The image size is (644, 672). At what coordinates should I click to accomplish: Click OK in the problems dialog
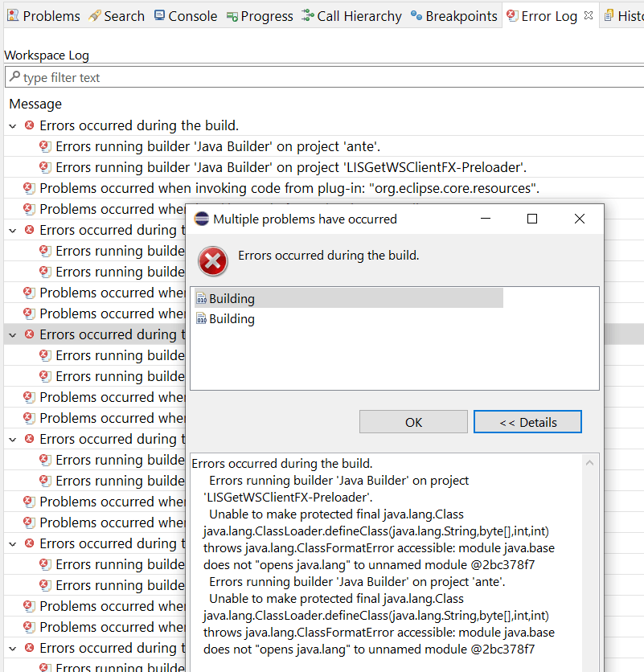point(413,422)
